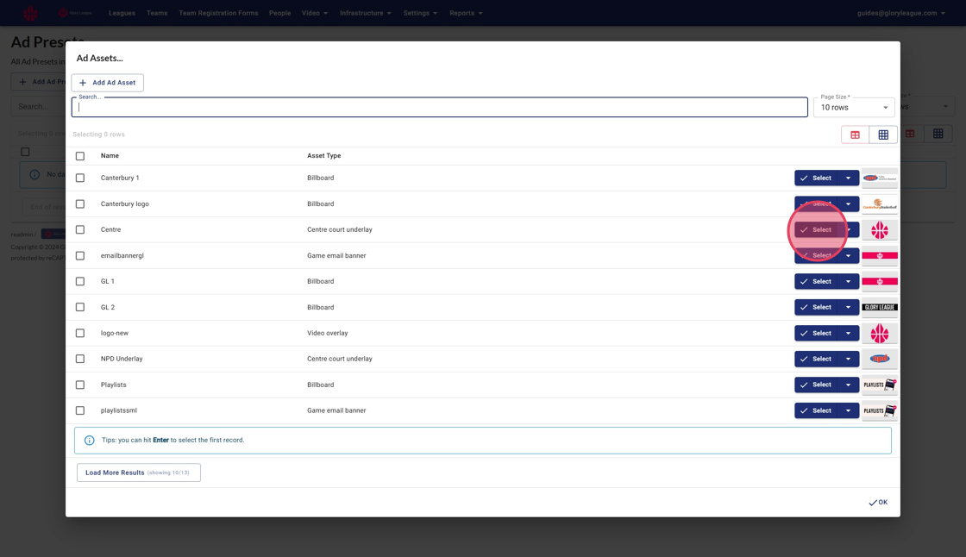Click the info icon in the tips box
Screen dimensions: 966x557
tap(90, 440)
